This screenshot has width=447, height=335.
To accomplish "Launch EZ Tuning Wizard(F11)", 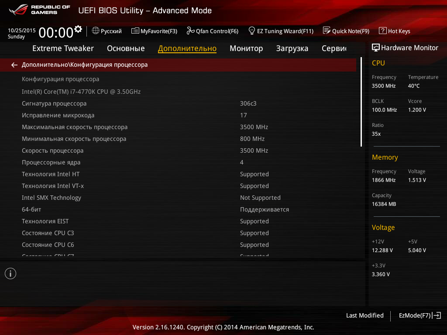I will (281, 31).
